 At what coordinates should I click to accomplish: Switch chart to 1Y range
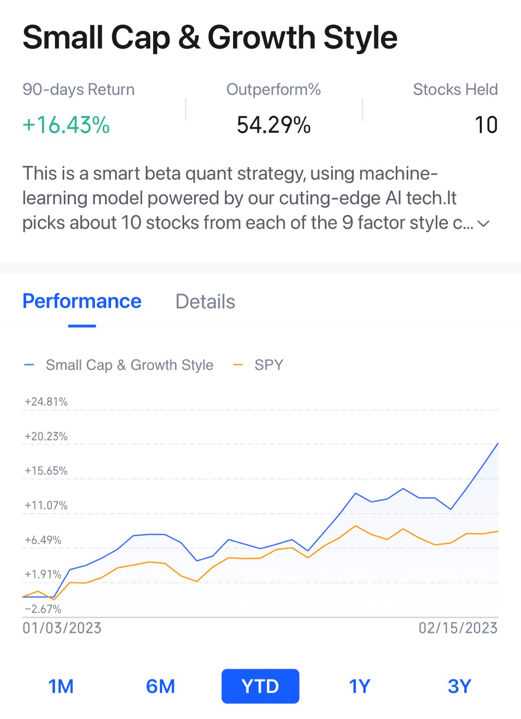point(359,686)
